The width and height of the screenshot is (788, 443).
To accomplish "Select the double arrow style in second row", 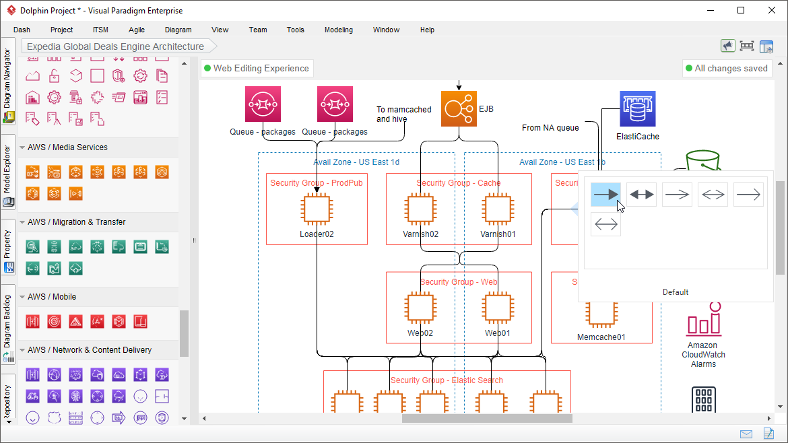I will [x=605, y=224].
